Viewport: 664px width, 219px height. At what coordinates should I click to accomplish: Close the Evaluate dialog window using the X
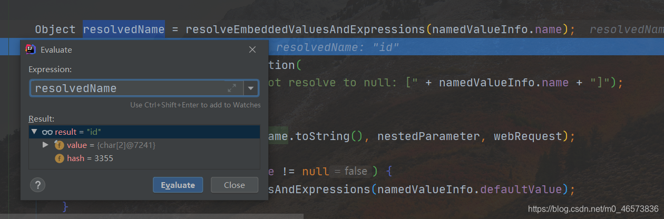coord(252,49)
